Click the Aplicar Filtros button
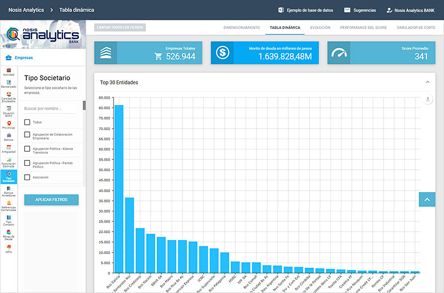This screenshot has width=444, height=293. (x=52, y=200)
